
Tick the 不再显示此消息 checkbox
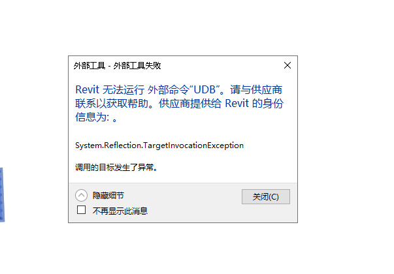coord(81,210)
